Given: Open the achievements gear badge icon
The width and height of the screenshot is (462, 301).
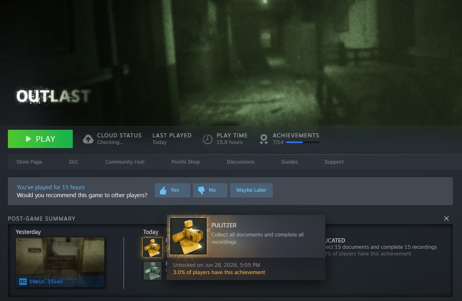Looking at the screenshot, I should click(264, 139).
